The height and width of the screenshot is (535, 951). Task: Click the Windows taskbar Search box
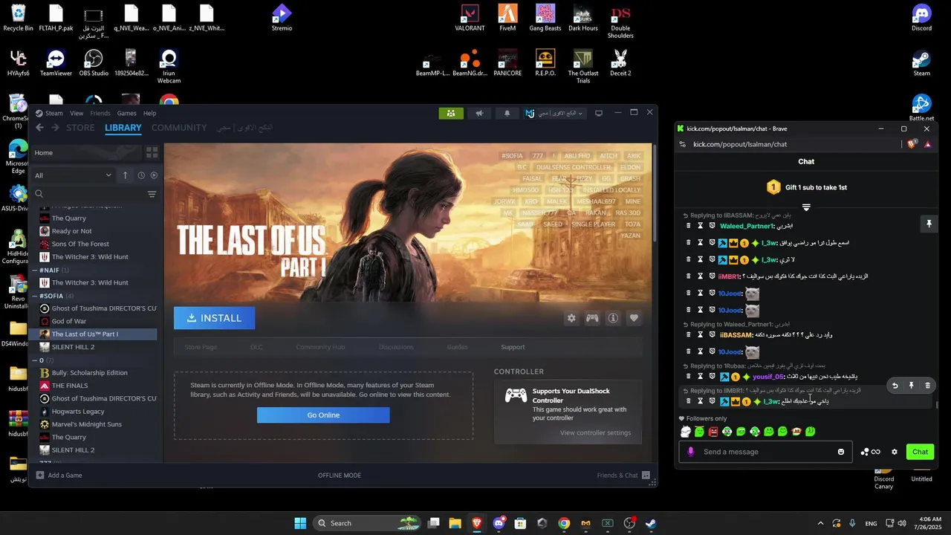[366, 523]
